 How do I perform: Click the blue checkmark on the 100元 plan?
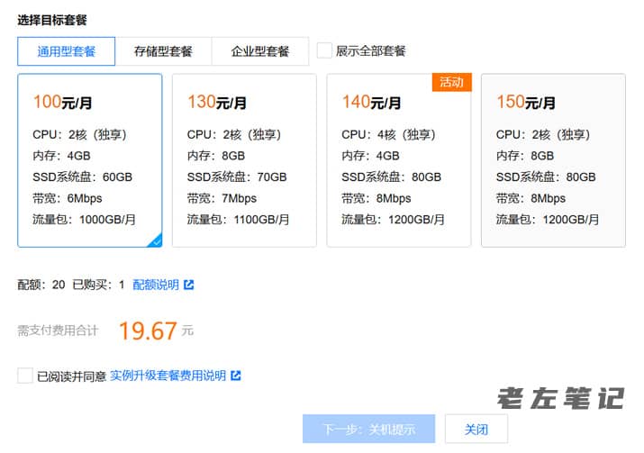coord(156,240)
